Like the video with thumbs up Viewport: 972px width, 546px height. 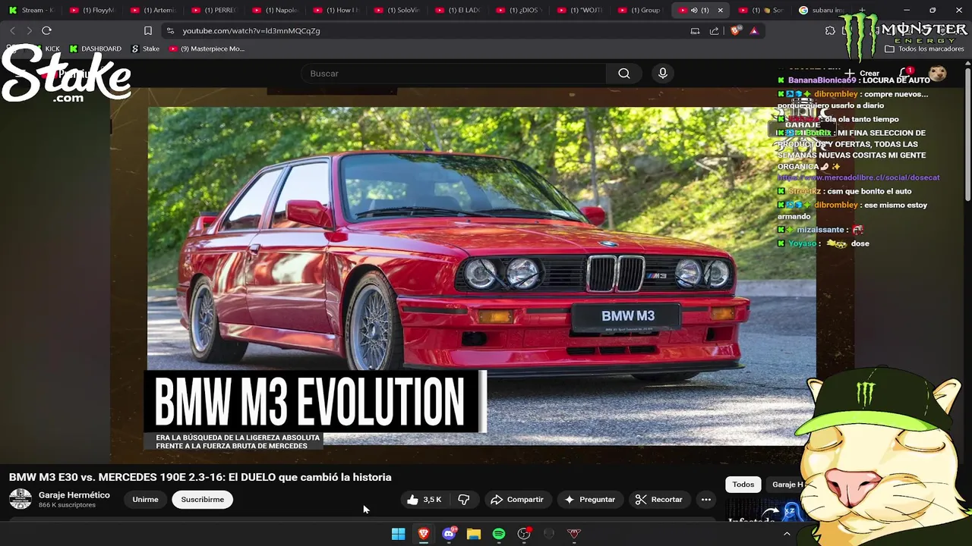[424, 500]
